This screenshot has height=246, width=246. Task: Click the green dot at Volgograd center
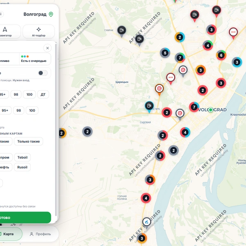tap(211, 110)
